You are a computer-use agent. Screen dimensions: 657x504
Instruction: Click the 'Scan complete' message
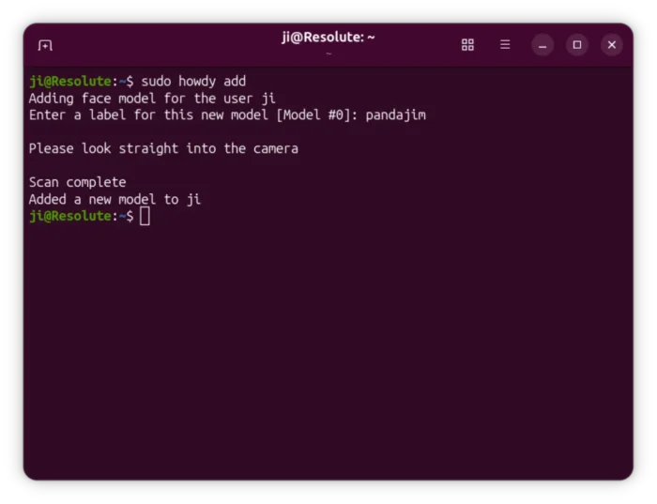point(77,183)
